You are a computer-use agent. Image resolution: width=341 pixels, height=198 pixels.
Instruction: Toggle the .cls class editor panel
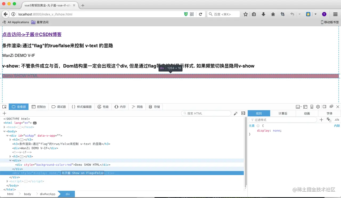point(336,120)
